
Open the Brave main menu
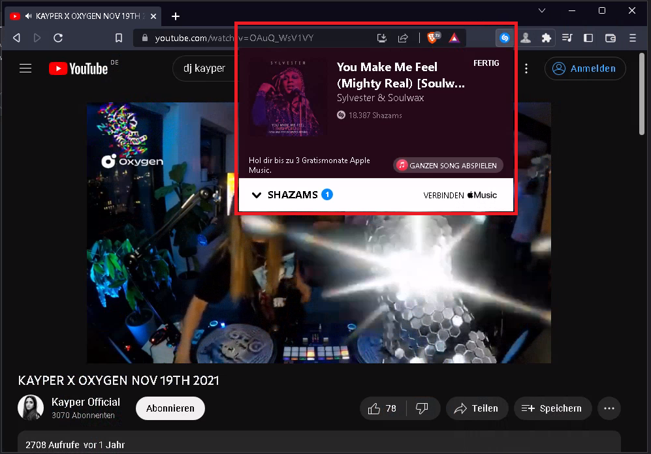[632, 38]
